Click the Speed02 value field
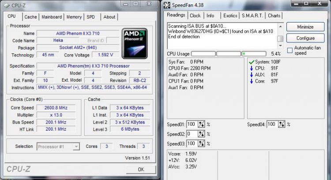The height and width of the screenshot is (180, 331). tap(192, 134)
